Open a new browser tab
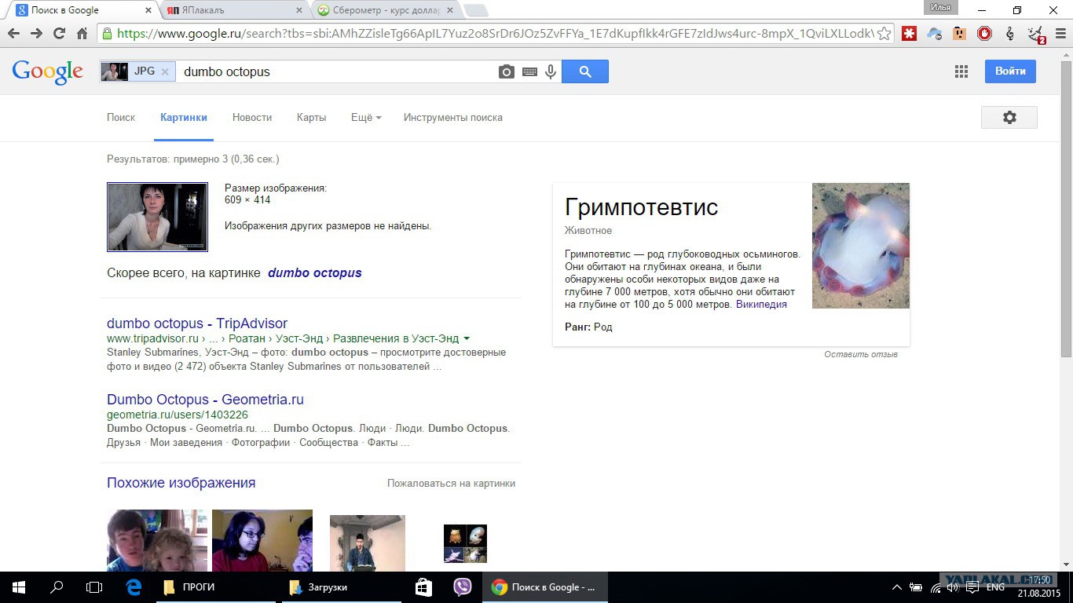Screen dimensions: 1073x603 475,10
